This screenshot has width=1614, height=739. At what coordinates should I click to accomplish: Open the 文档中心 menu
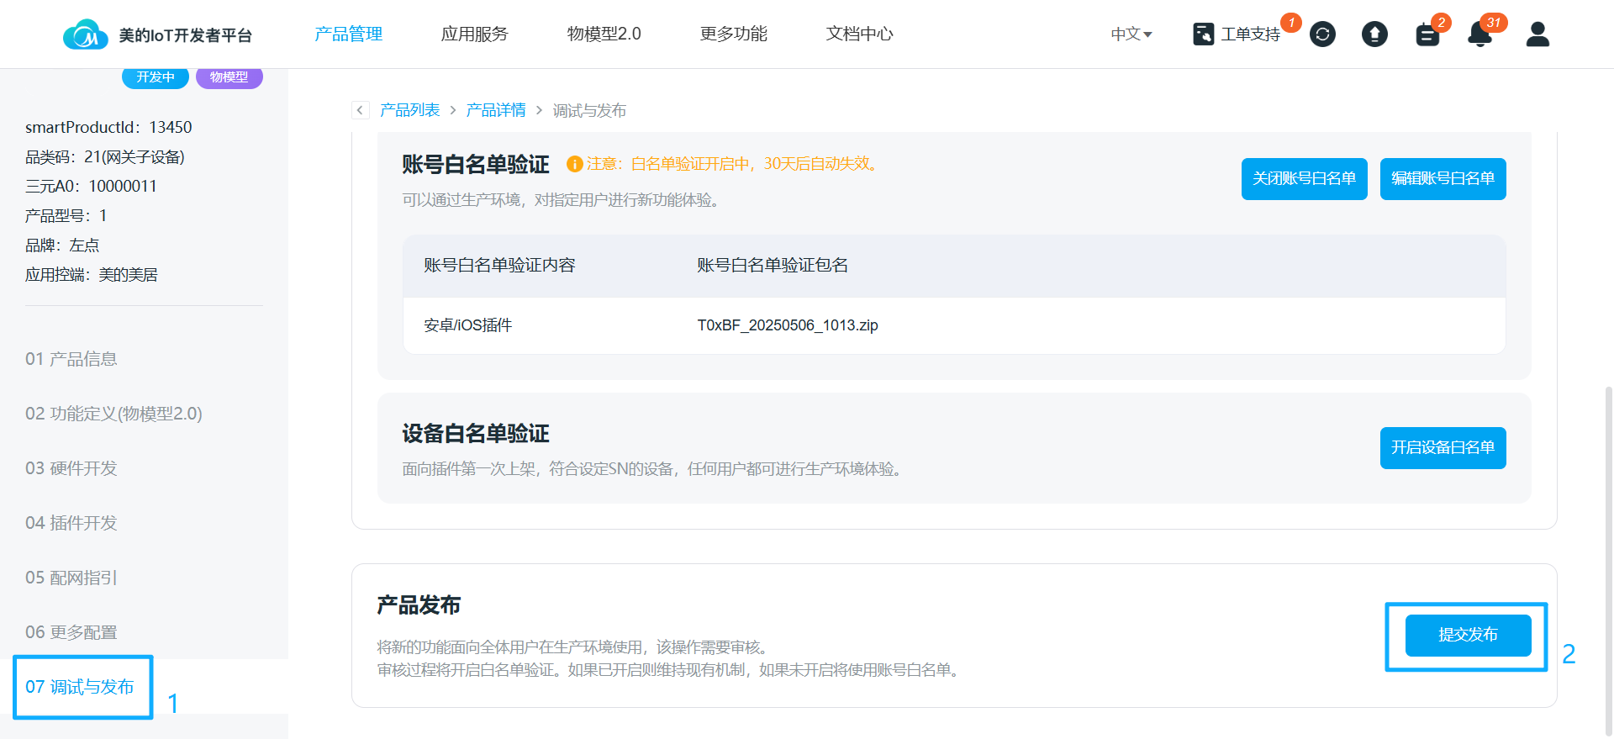point(859,34)
